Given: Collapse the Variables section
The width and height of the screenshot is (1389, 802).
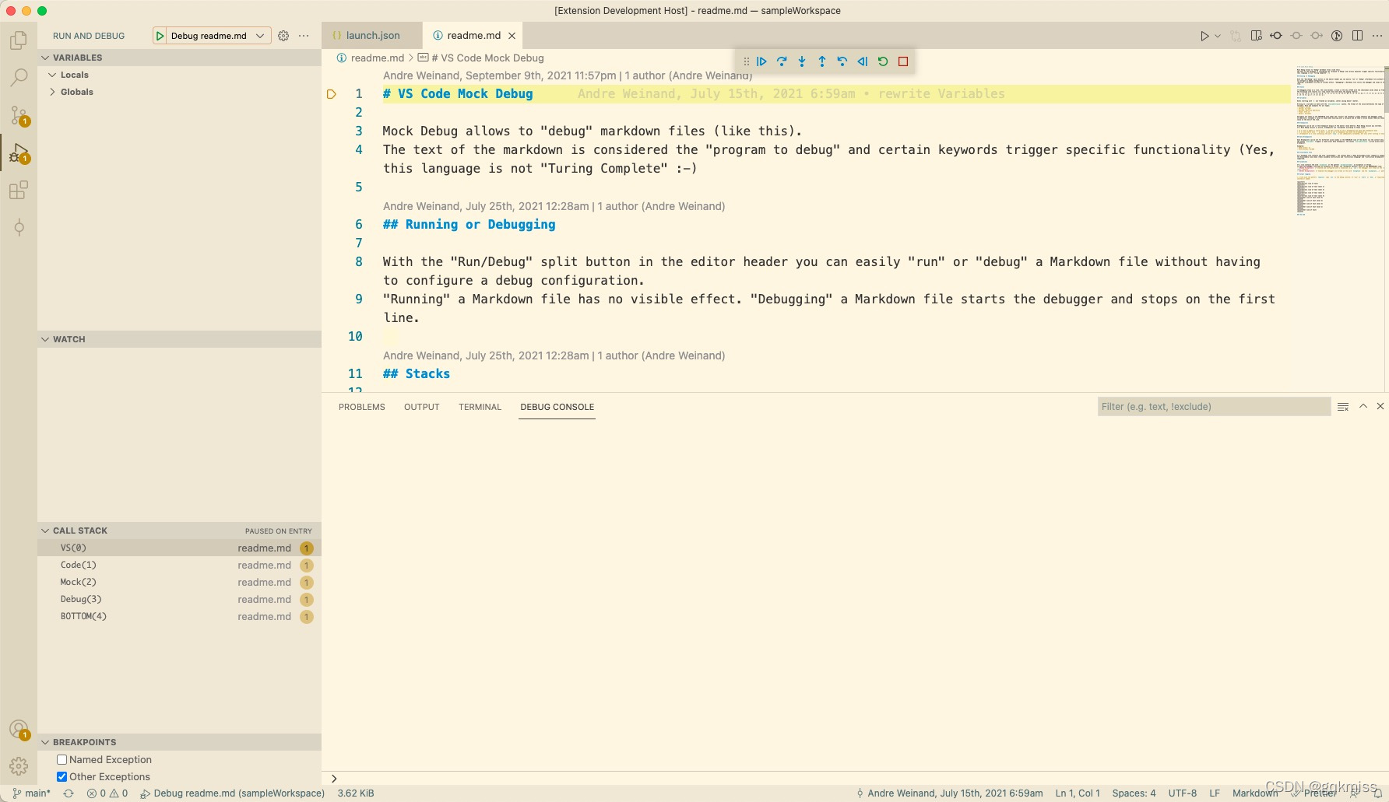Looking at the screenshot, I should (x=179, y=58).
